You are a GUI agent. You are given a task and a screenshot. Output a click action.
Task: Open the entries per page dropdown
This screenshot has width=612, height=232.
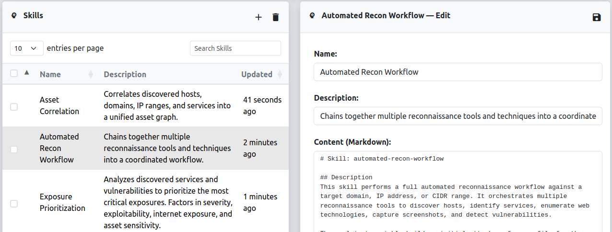click(x=26, y=48)
